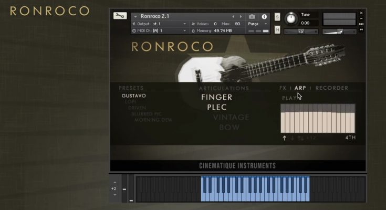The image size is (386, 210).
Task: Click the Tune knob
Action: tap(290, 19)
